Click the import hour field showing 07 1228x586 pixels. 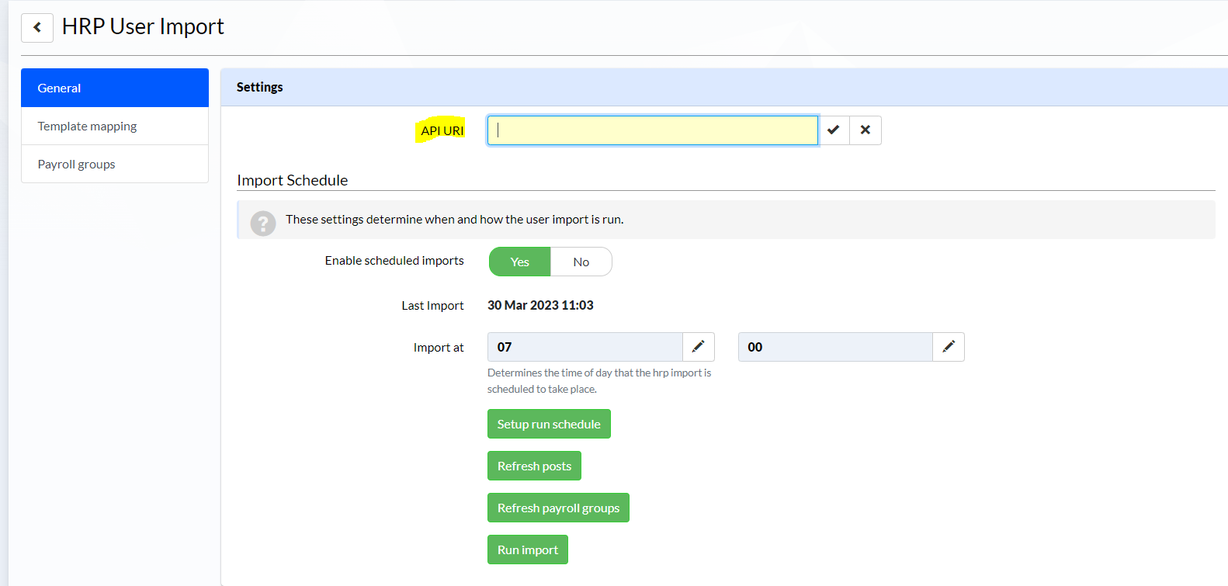click(585, 347)
